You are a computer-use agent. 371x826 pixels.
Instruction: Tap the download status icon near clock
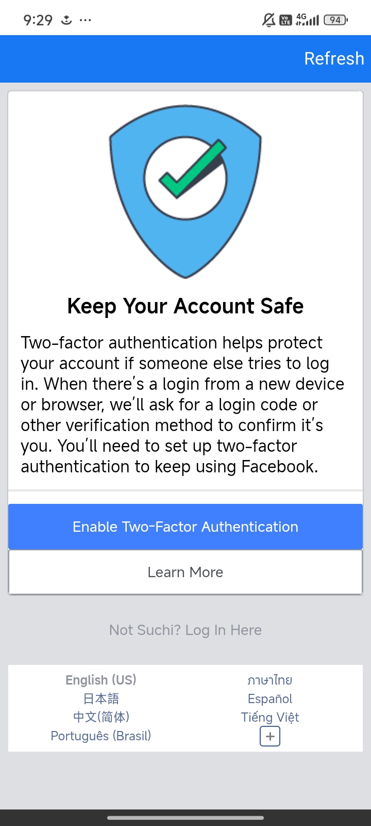[66, 20]
